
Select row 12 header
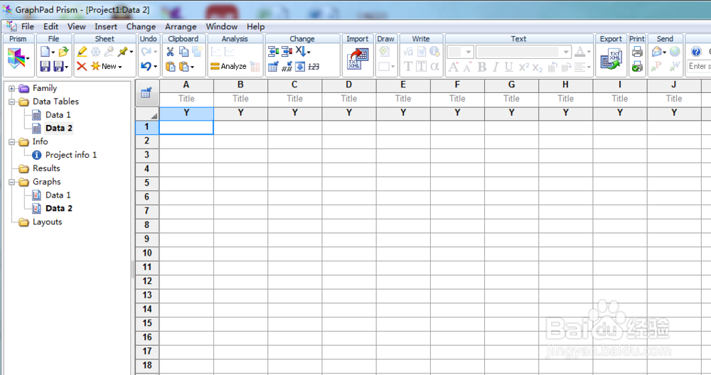[147, 281]
